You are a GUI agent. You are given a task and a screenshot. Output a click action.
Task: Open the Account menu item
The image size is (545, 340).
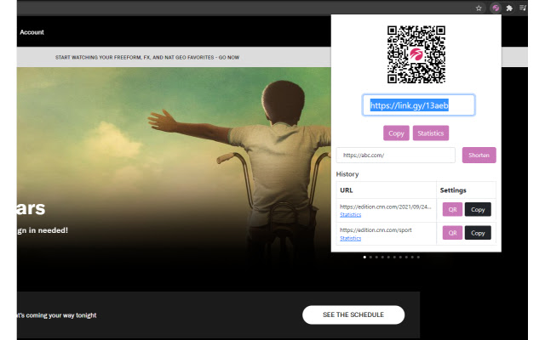32,32
